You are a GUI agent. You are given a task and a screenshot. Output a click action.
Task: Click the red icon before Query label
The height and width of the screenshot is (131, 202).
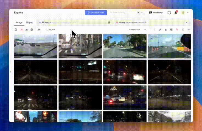(117, 23)
